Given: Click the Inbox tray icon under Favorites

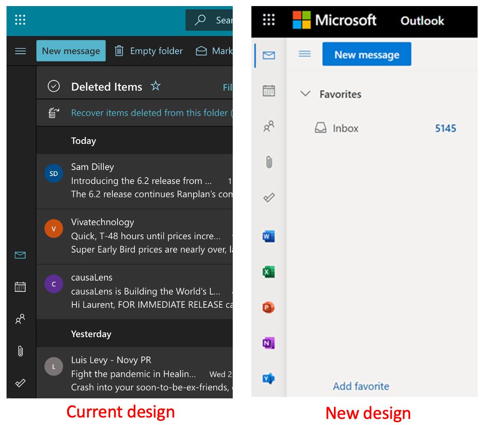Looking at the screenshot, I should 320,128.
